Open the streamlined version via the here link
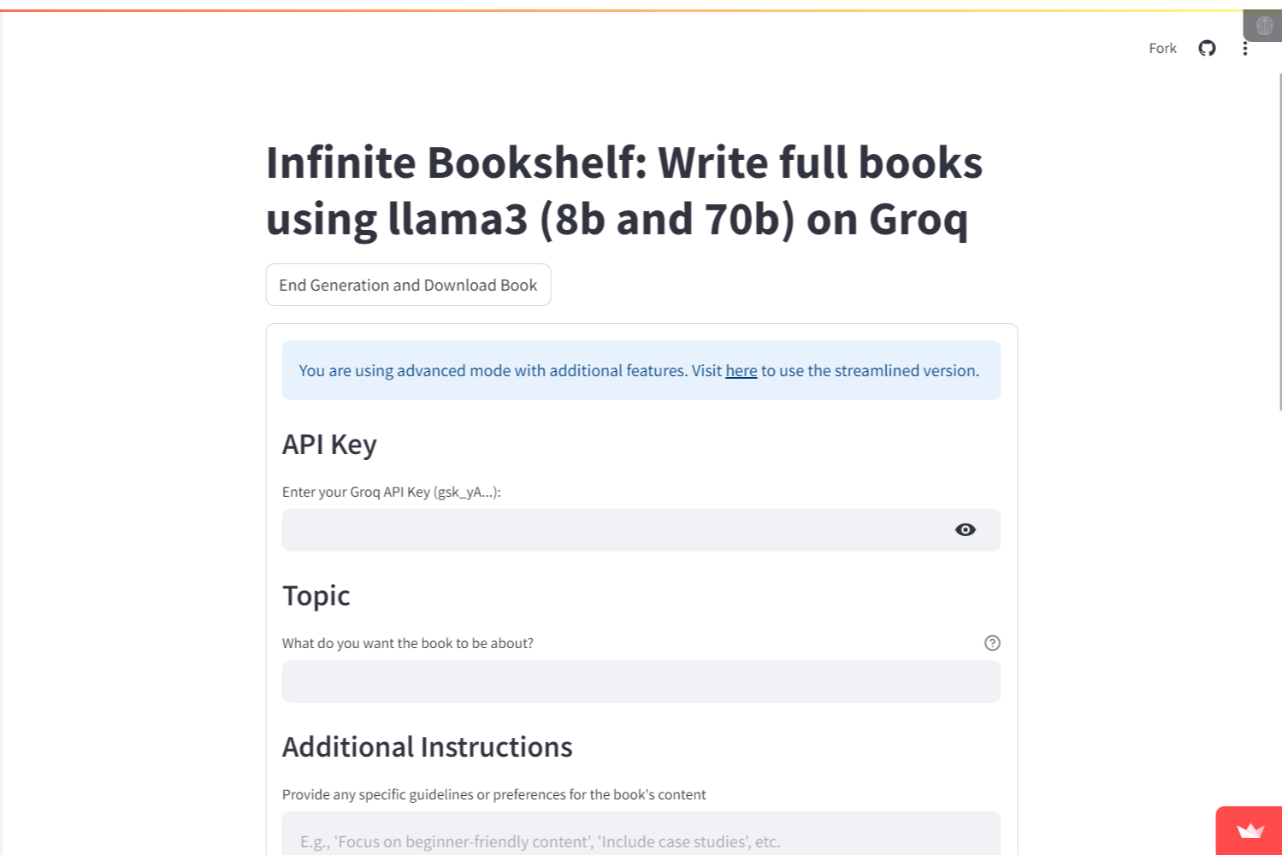 pos(741,370)
